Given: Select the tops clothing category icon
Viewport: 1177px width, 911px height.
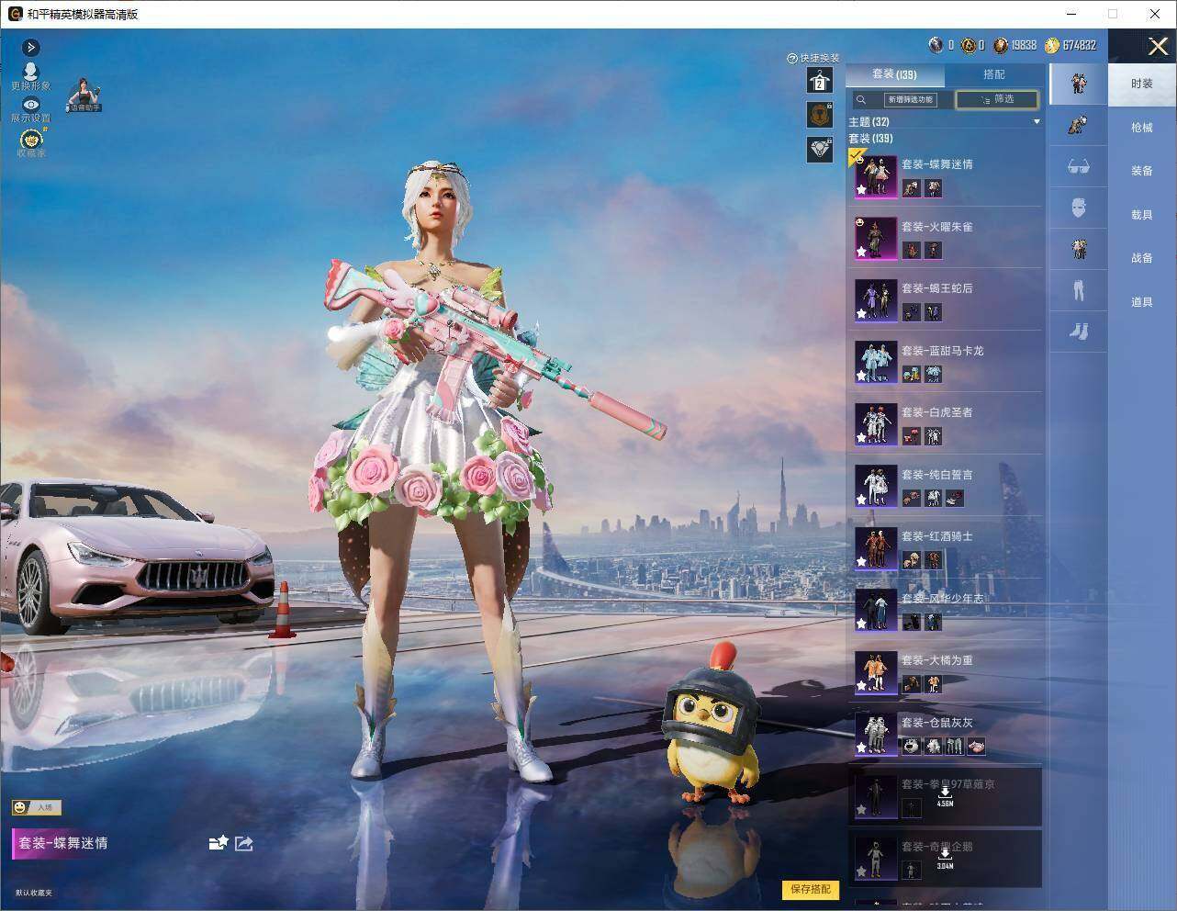Looking at the screenshot, I should (1078, 249).
